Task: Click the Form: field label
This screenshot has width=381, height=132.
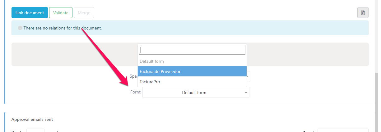Action: [x=136, y=92]
